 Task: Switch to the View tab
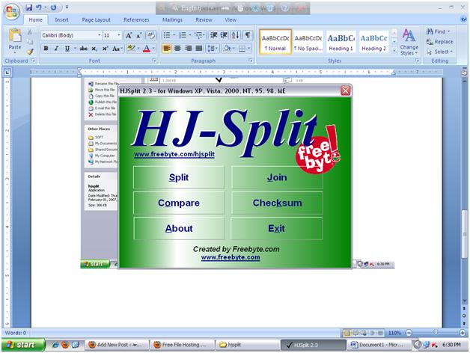(x=231, y=19)
